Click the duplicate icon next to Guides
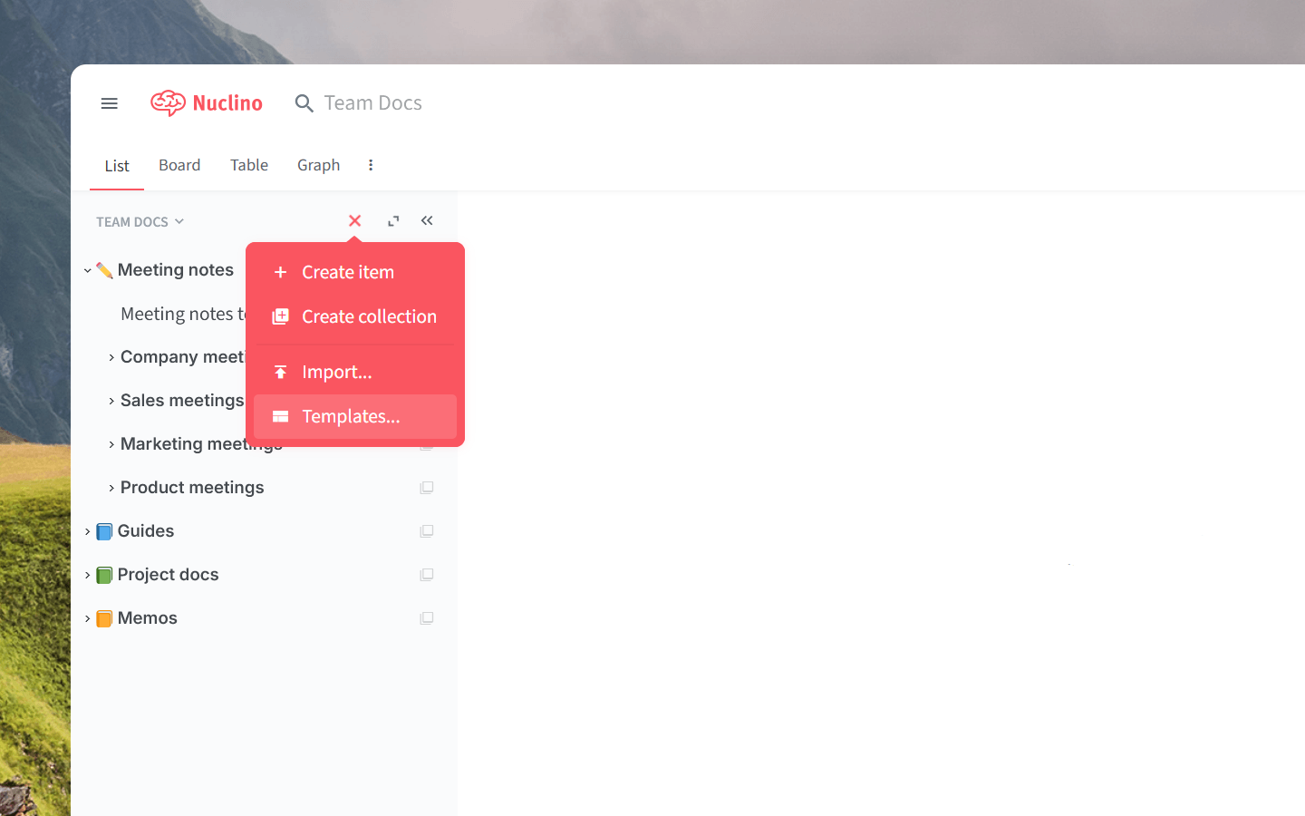Viewport: 1305px width, 816px height. click(x=427, y=530)
